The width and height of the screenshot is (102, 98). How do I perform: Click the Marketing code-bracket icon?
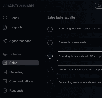[x=5, y=72]
